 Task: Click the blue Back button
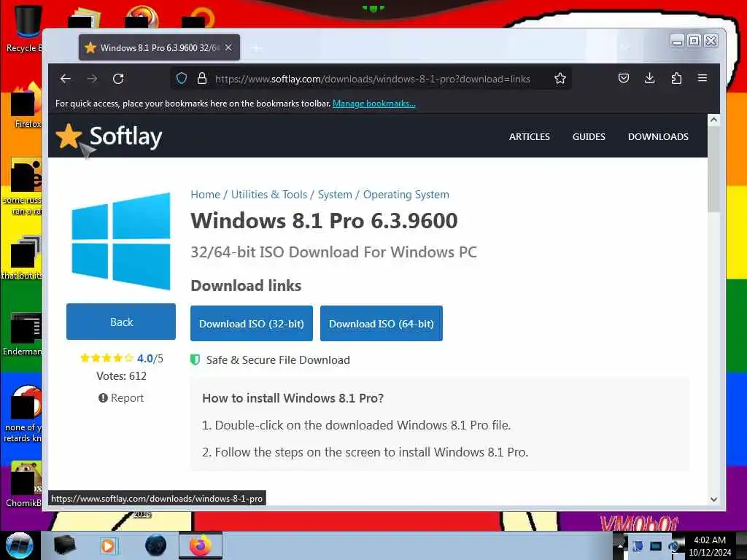tap(121, 322)
